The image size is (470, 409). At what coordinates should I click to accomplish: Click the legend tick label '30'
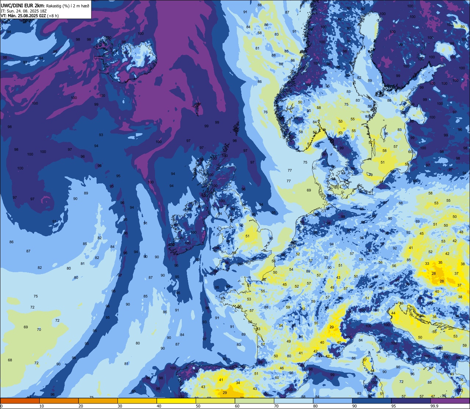(x=120, y=406)
